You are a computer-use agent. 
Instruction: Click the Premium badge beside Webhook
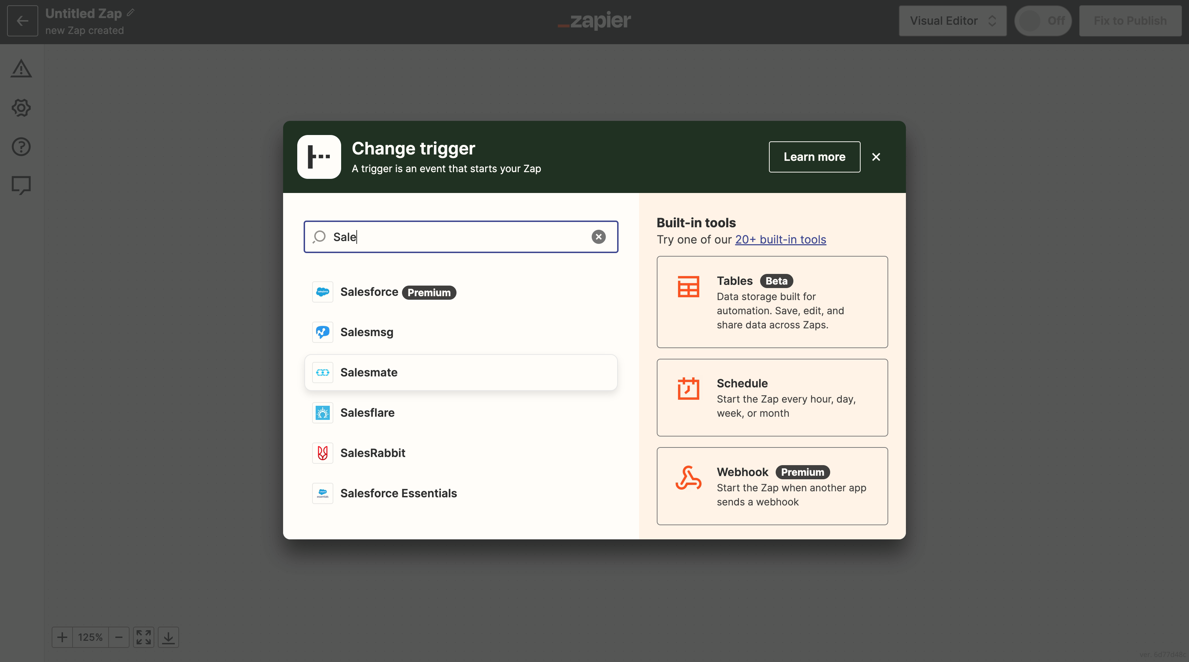pos(803,472)
